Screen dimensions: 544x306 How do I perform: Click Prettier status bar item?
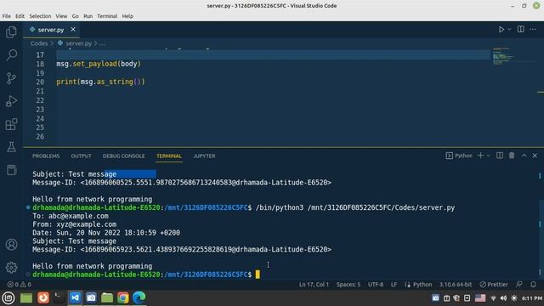click(x=494, y=285)
